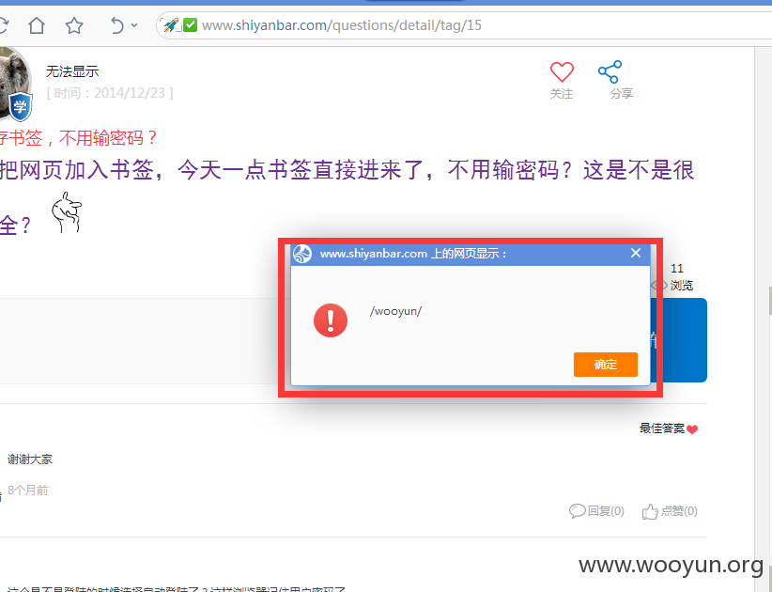Focus the shiyanbar.com URL address field
772x592 pixels.
tap(463, 25)
